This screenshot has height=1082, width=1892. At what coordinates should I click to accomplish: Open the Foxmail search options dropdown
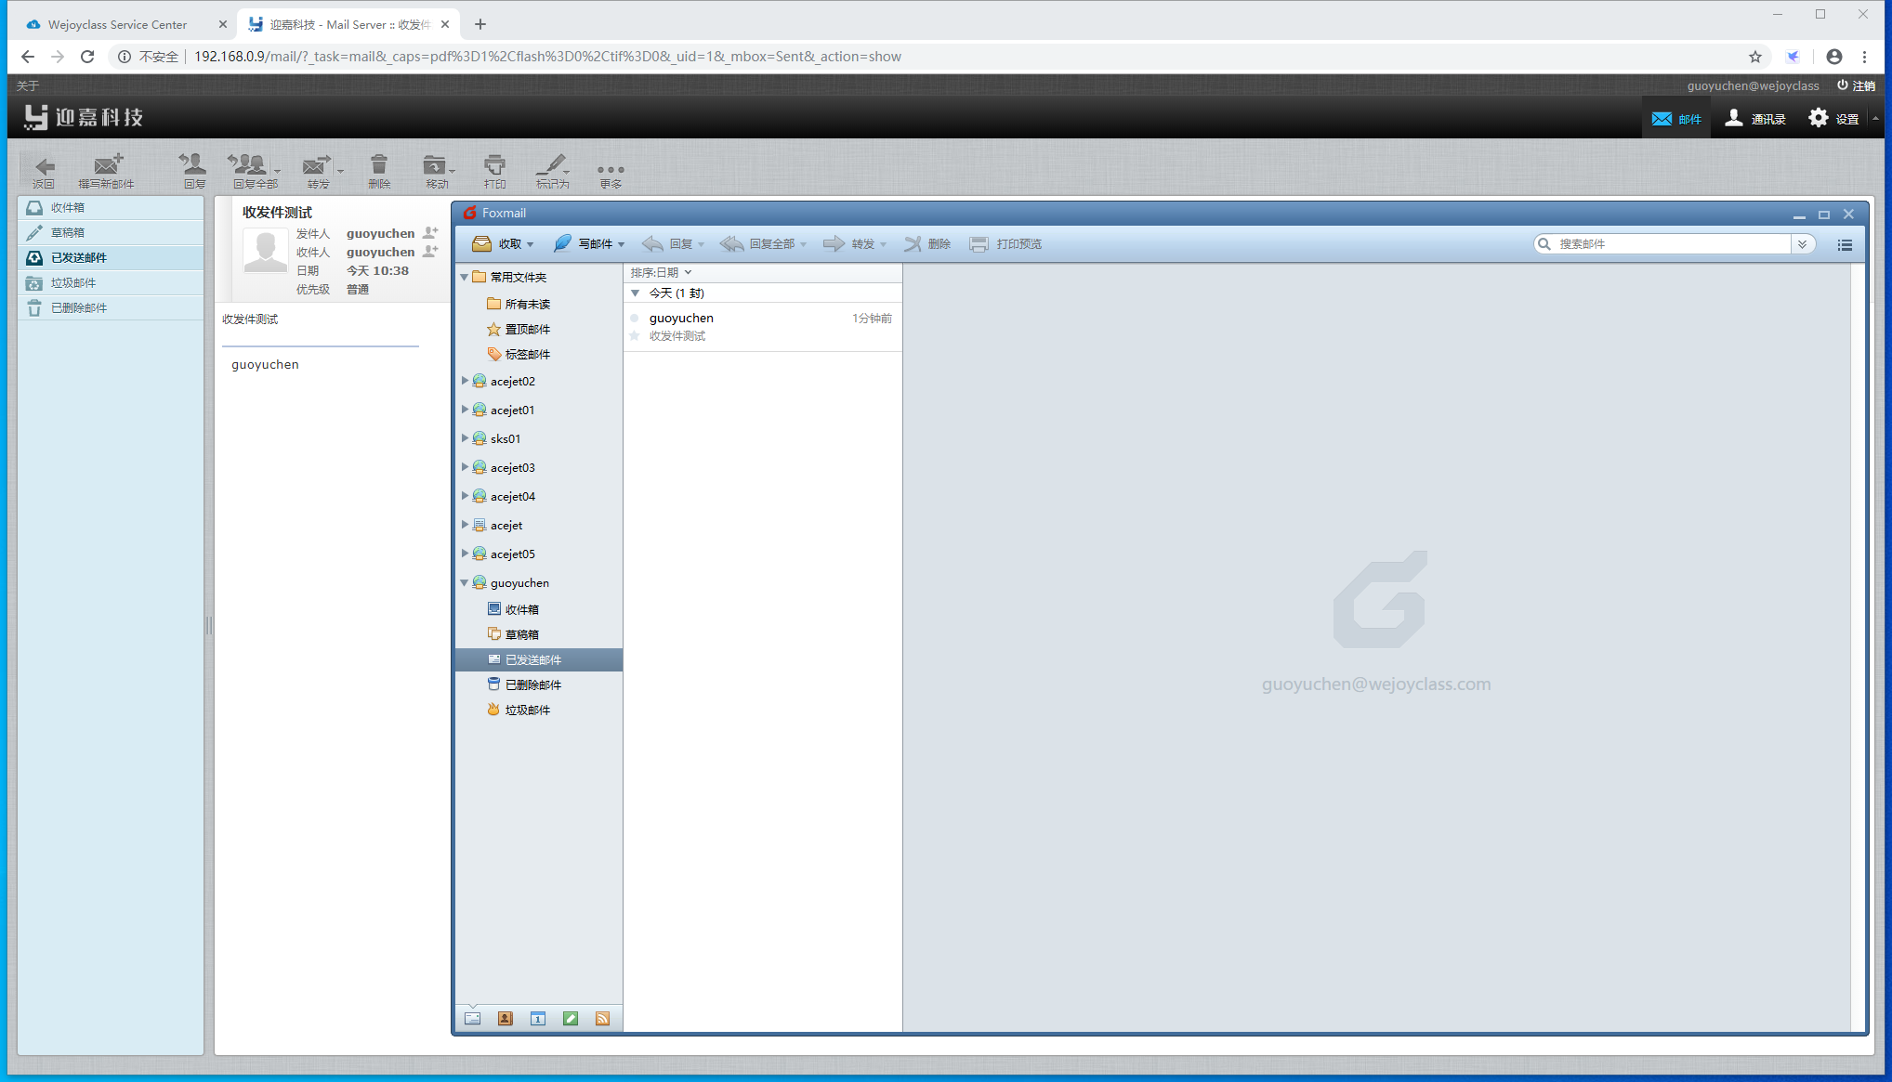pyautogui.click(x=1802, y=244)
